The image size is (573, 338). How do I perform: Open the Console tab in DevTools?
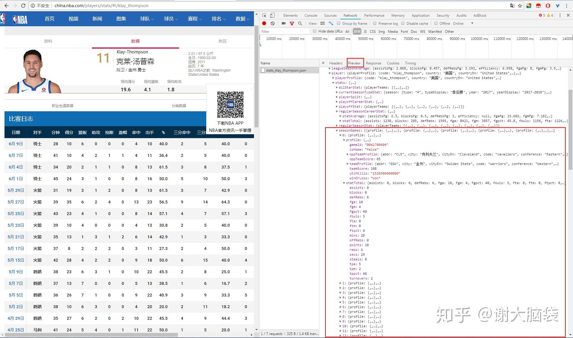pos(311,16)
